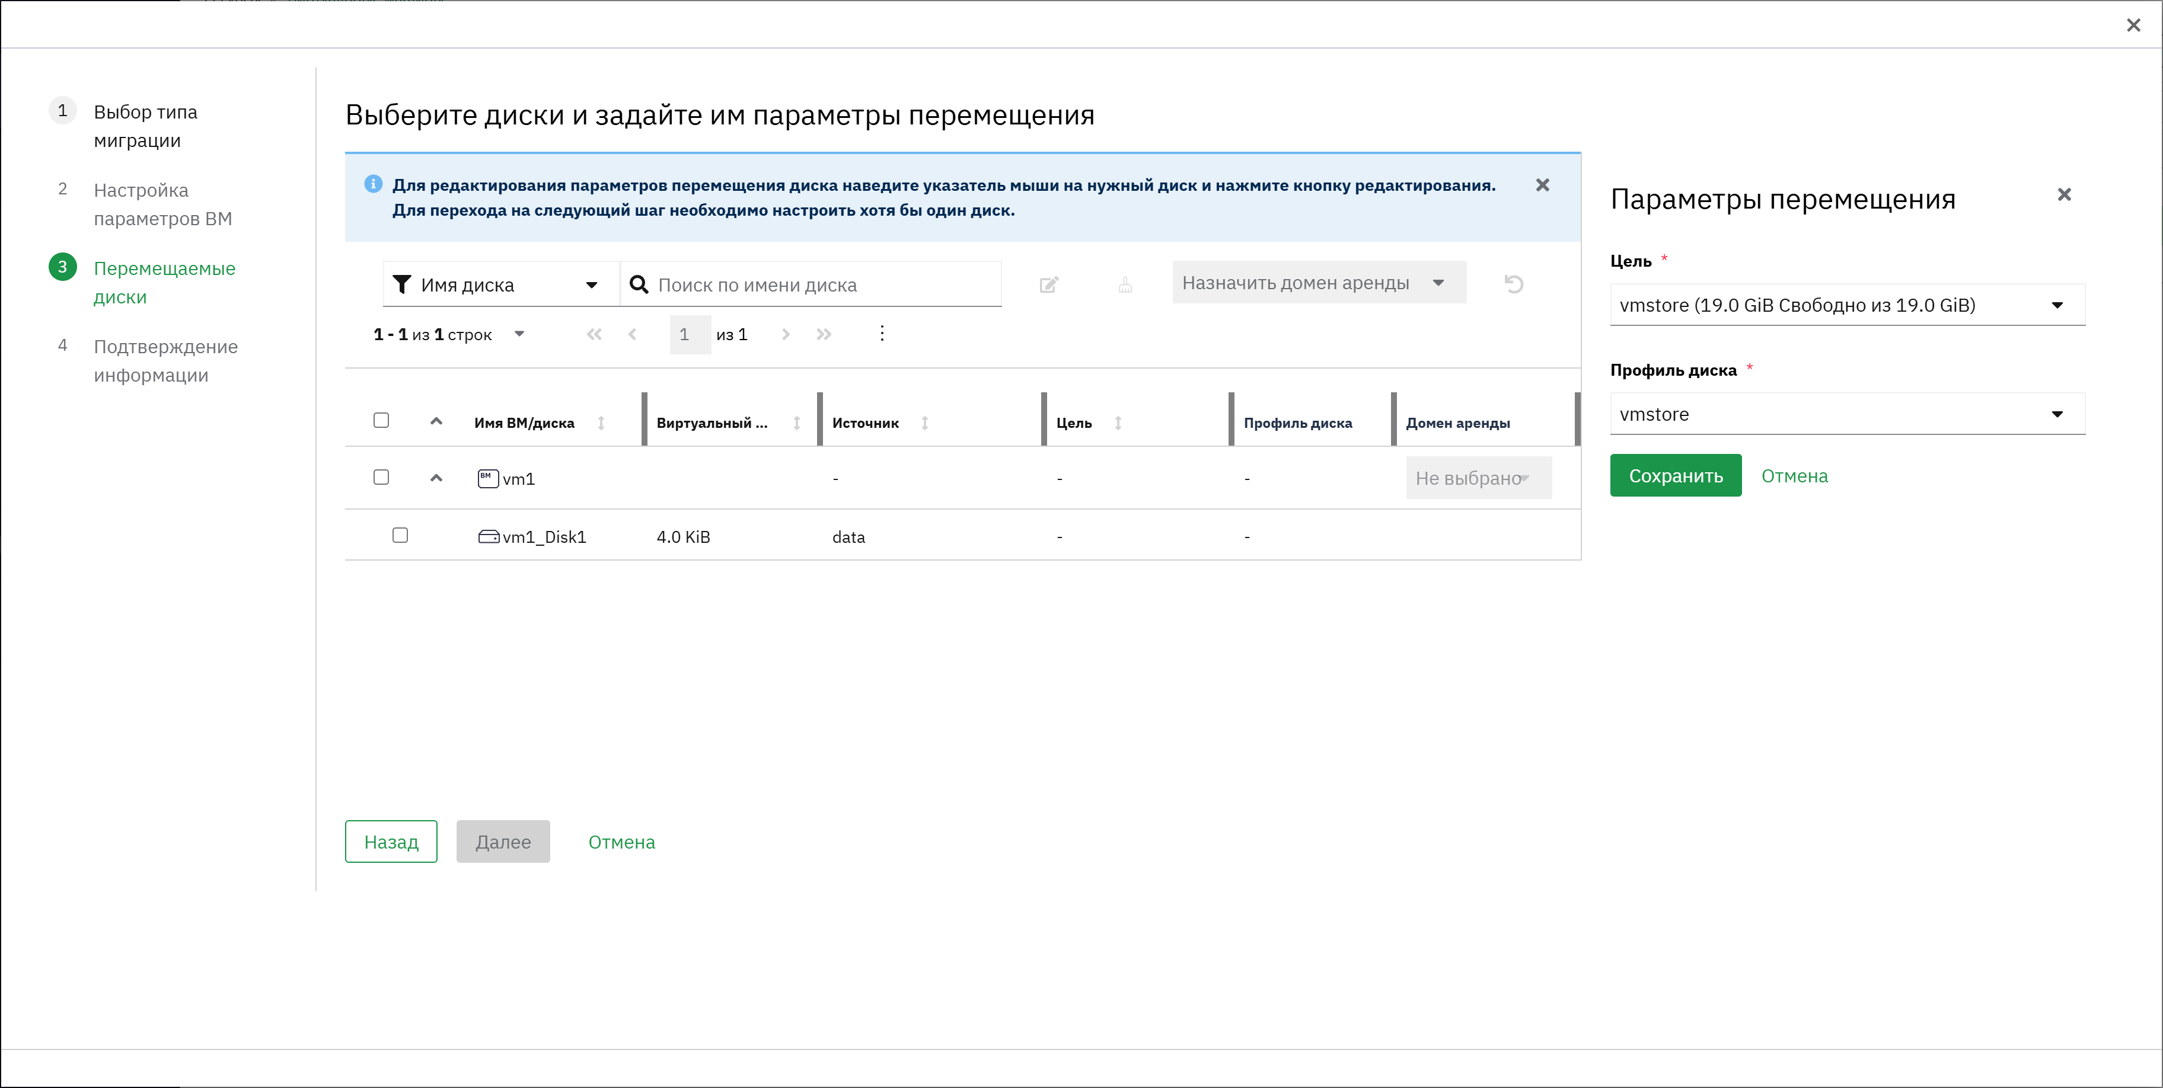Open the Имя диска filter dropdown
The width and height of the screenshot is (2163, 1088).
(x=501, y=284)
